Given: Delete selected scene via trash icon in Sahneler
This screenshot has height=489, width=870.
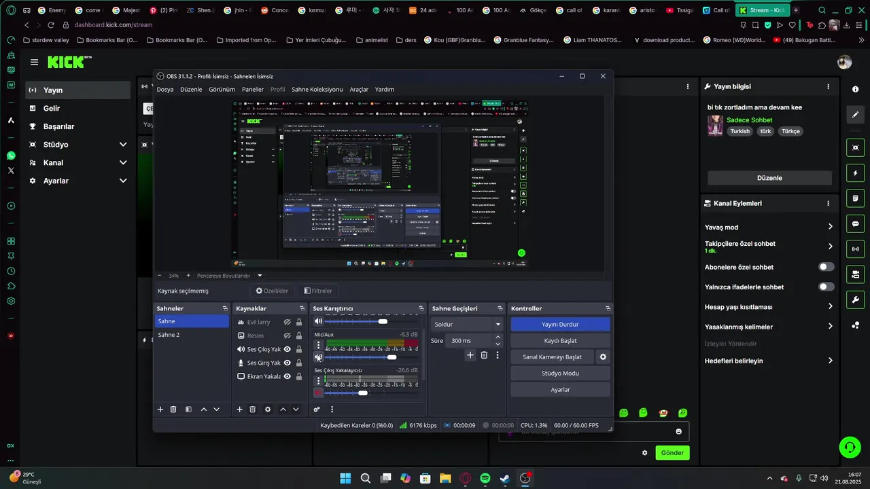Looking at the screenshot, I should tap(173, 410).
